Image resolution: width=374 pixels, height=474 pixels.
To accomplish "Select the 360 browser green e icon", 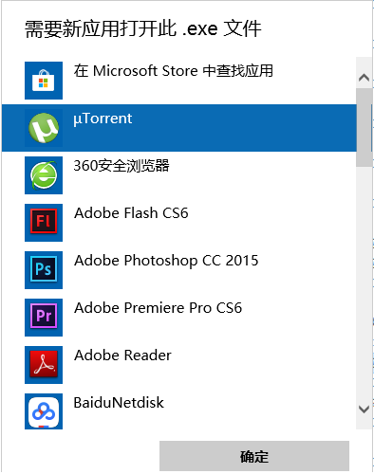I will tap(44, 175).
